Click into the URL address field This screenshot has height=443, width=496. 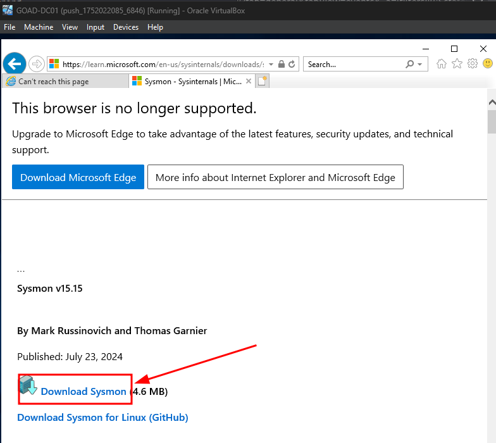point(163,65)
